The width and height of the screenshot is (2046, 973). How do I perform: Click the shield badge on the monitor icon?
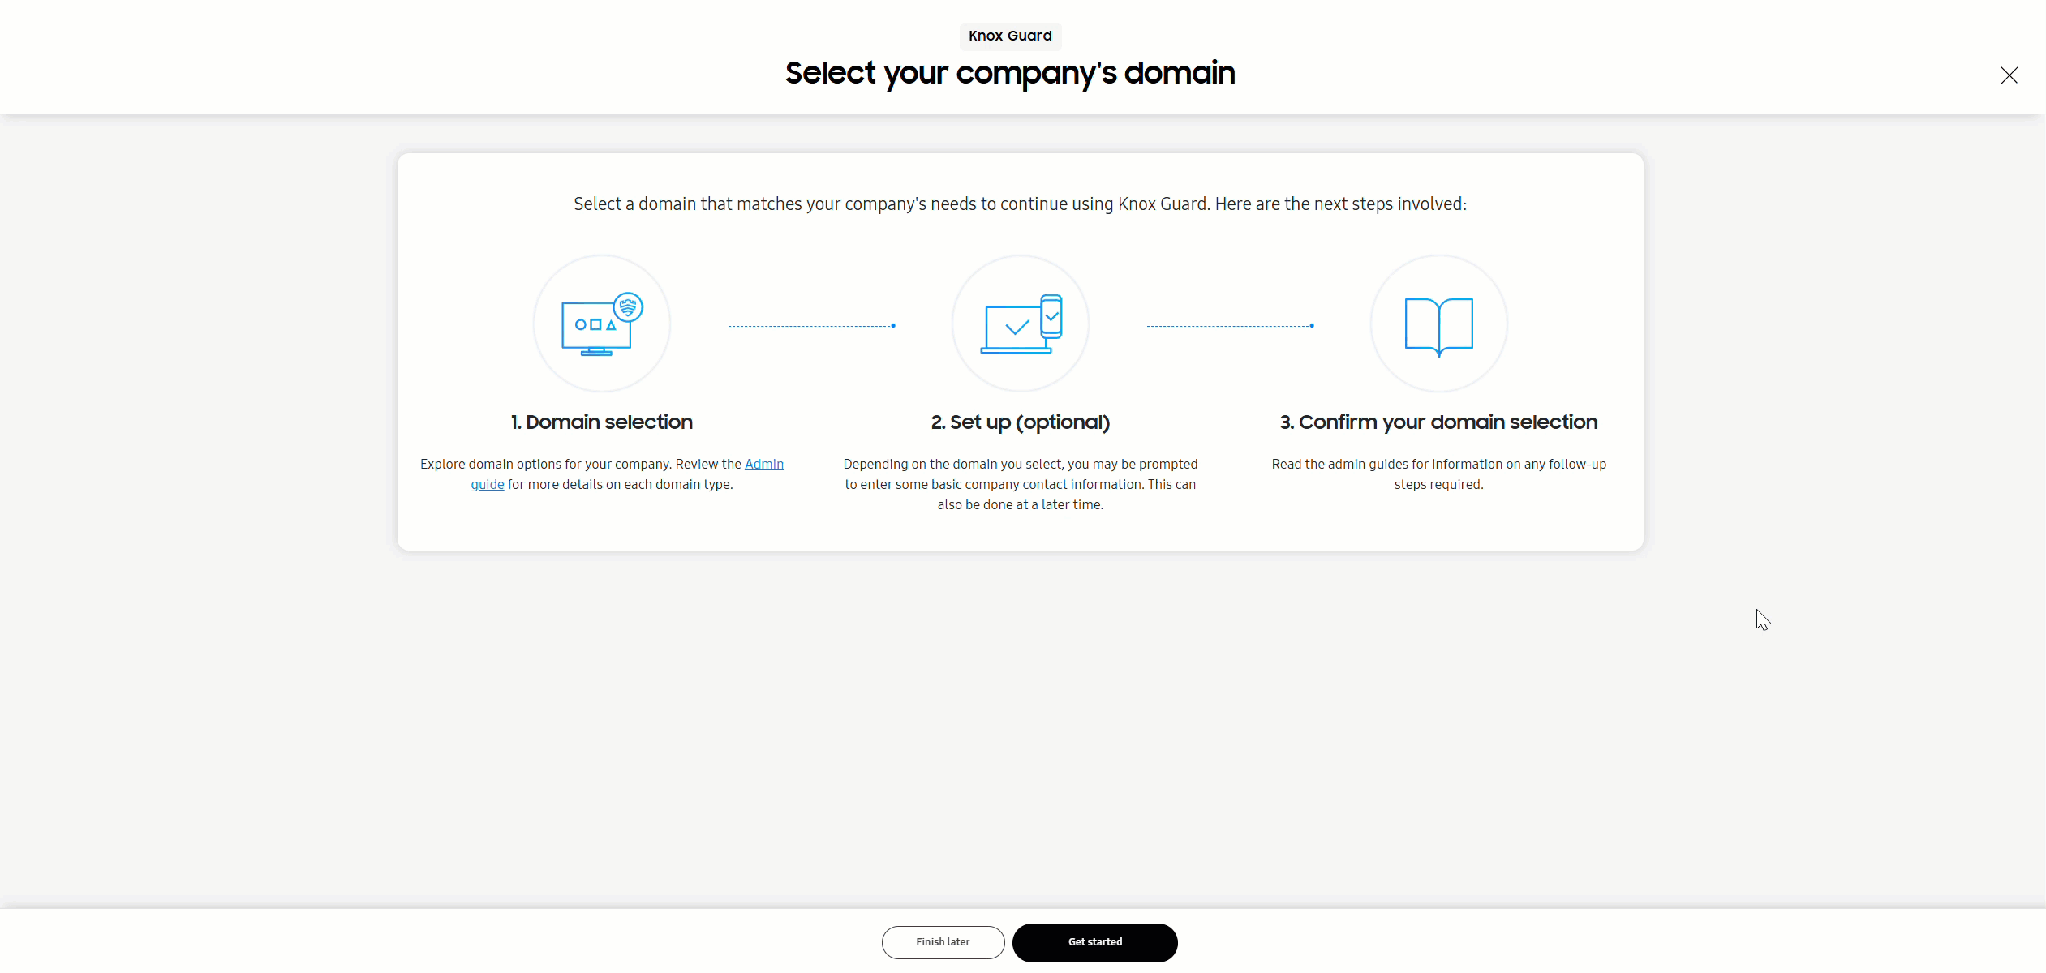click(629, 306)
